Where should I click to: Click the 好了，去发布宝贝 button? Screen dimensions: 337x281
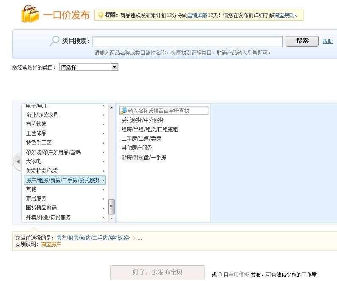tap(157, 273)
